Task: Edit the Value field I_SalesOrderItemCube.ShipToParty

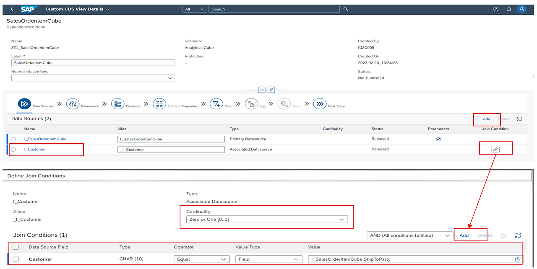Action: pyautogui.click(x=415, y=259)
